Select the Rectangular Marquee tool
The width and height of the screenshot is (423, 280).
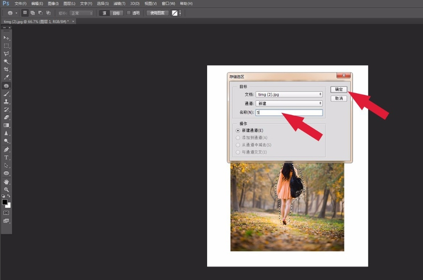coord(6,46)
